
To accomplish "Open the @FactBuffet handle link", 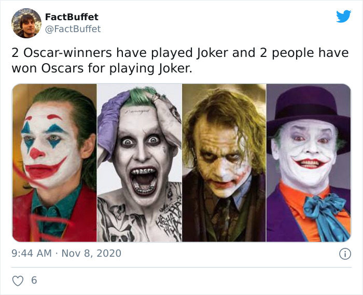I will pos(73,29).
